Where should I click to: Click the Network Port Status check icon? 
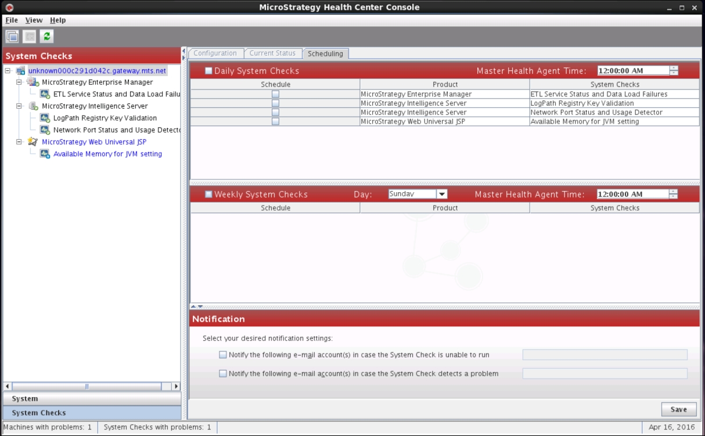45,130
